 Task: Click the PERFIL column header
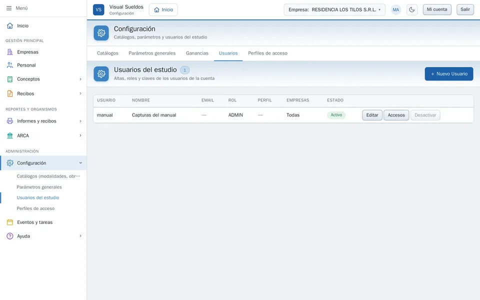tap(264, 100)
